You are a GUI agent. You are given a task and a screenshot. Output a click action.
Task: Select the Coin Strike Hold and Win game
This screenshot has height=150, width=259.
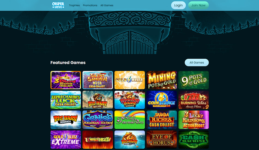tap(162, 100)
